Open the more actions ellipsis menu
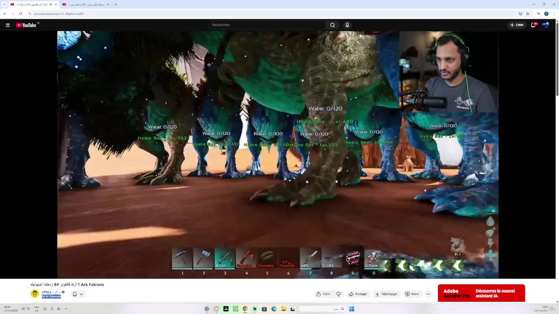The height and width of the screenshot is (314, 559). [x=428, y=294]
